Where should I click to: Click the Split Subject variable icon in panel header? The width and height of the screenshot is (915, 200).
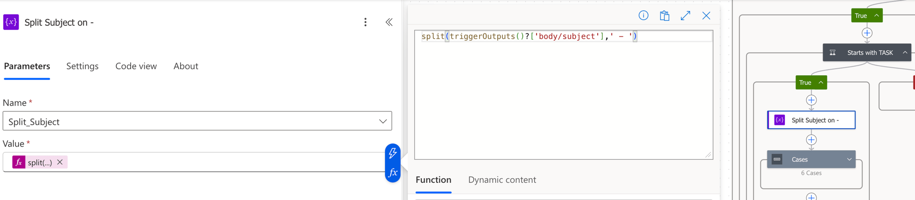click(11, 22)
